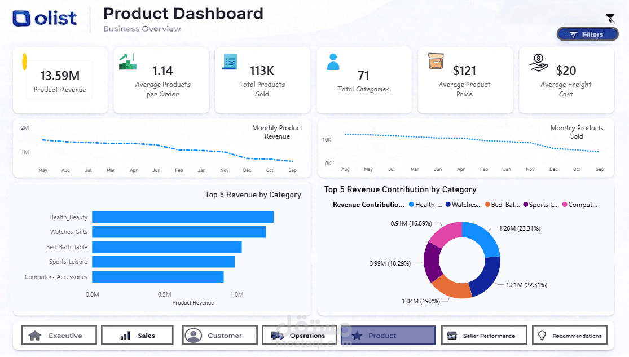Select the $121 Average Product Price value
629x357 pixels.
point(464,70)
